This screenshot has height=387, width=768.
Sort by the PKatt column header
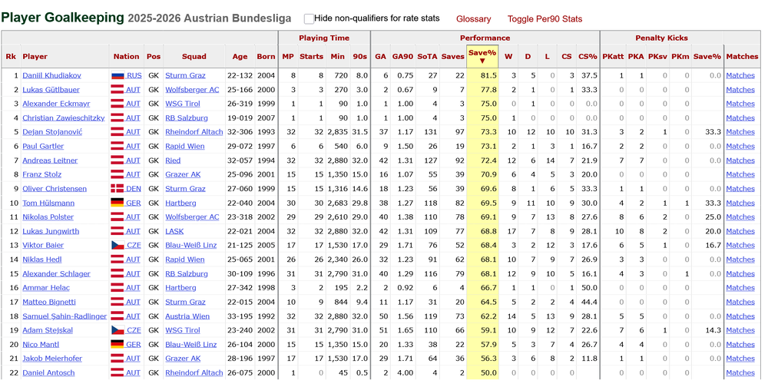click(613, 56)
